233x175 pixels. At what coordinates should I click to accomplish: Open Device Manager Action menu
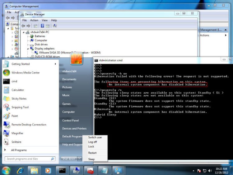click(x=34, y=21)
